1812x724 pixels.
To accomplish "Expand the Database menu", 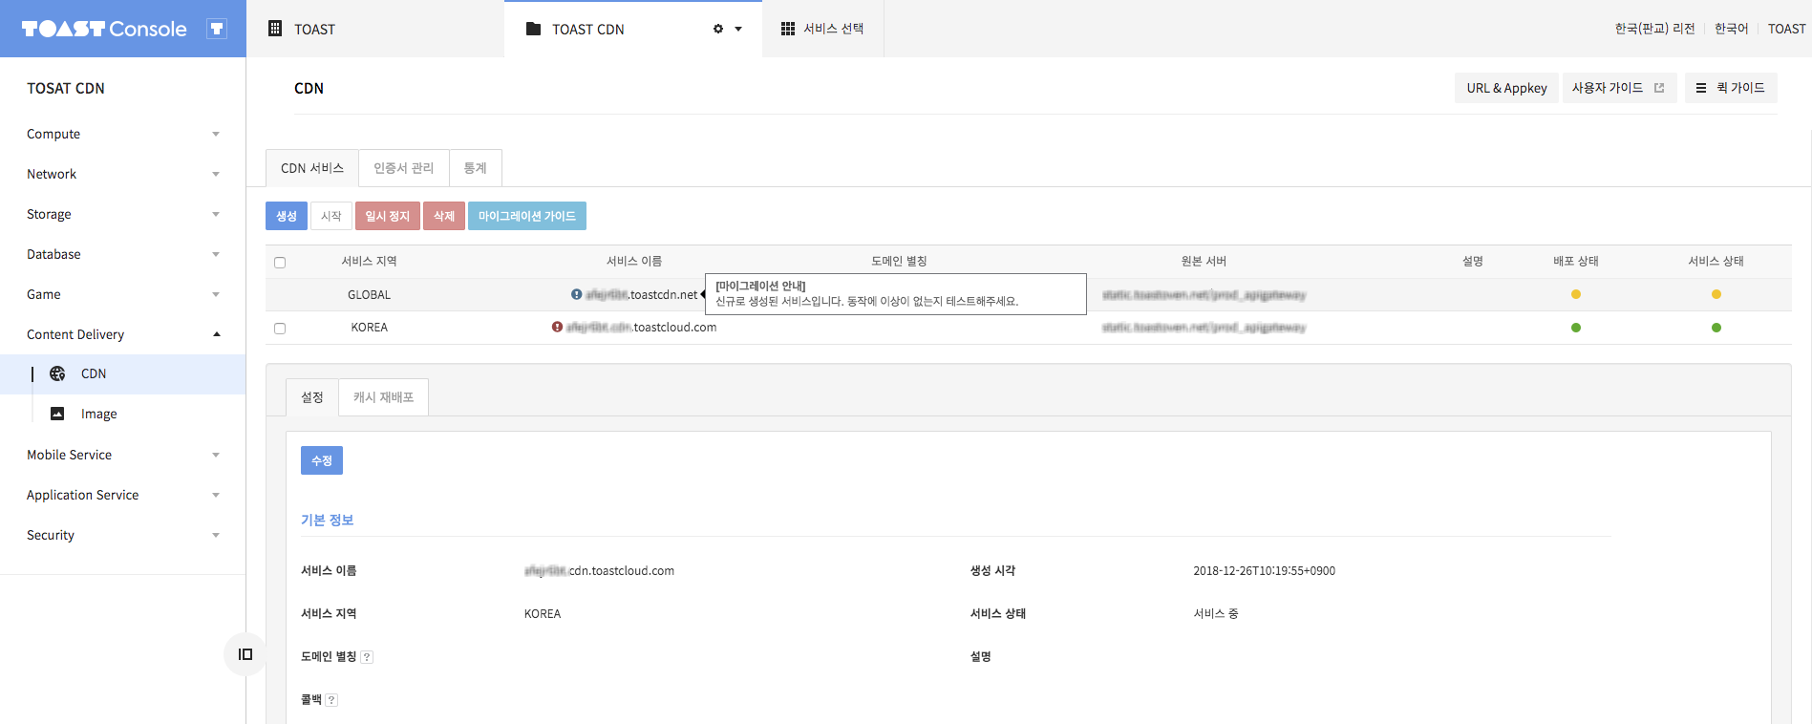I will tap(122, 254).
